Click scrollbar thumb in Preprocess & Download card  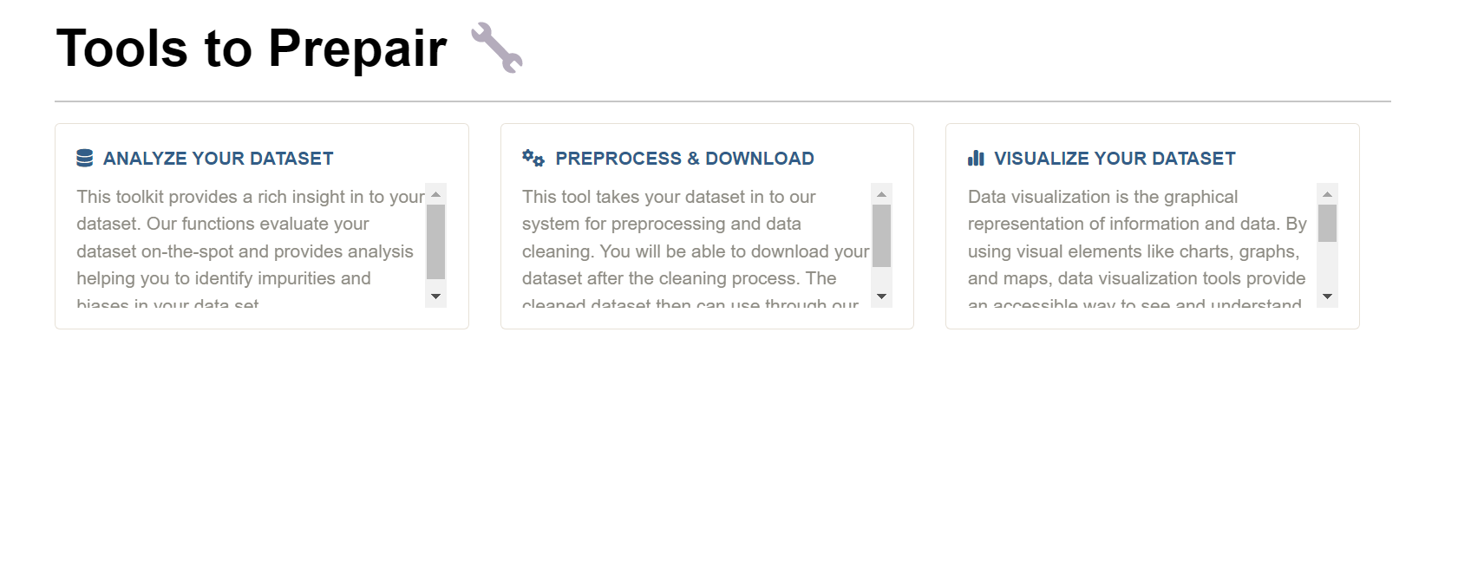(x=881, y=235)
